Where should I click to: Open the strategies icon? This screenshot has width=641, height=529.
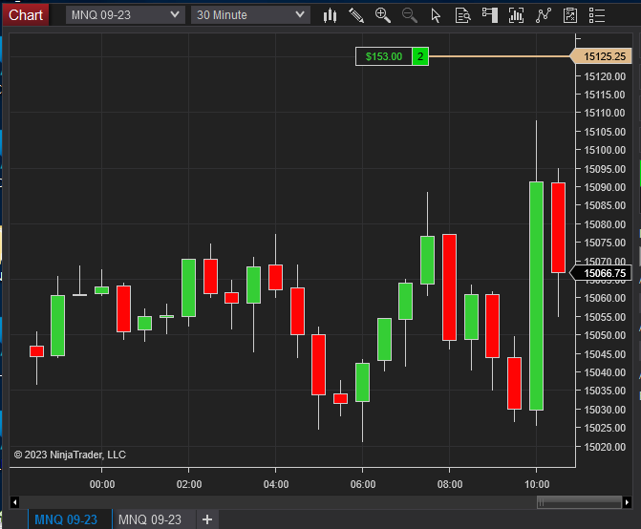[570, 15]
